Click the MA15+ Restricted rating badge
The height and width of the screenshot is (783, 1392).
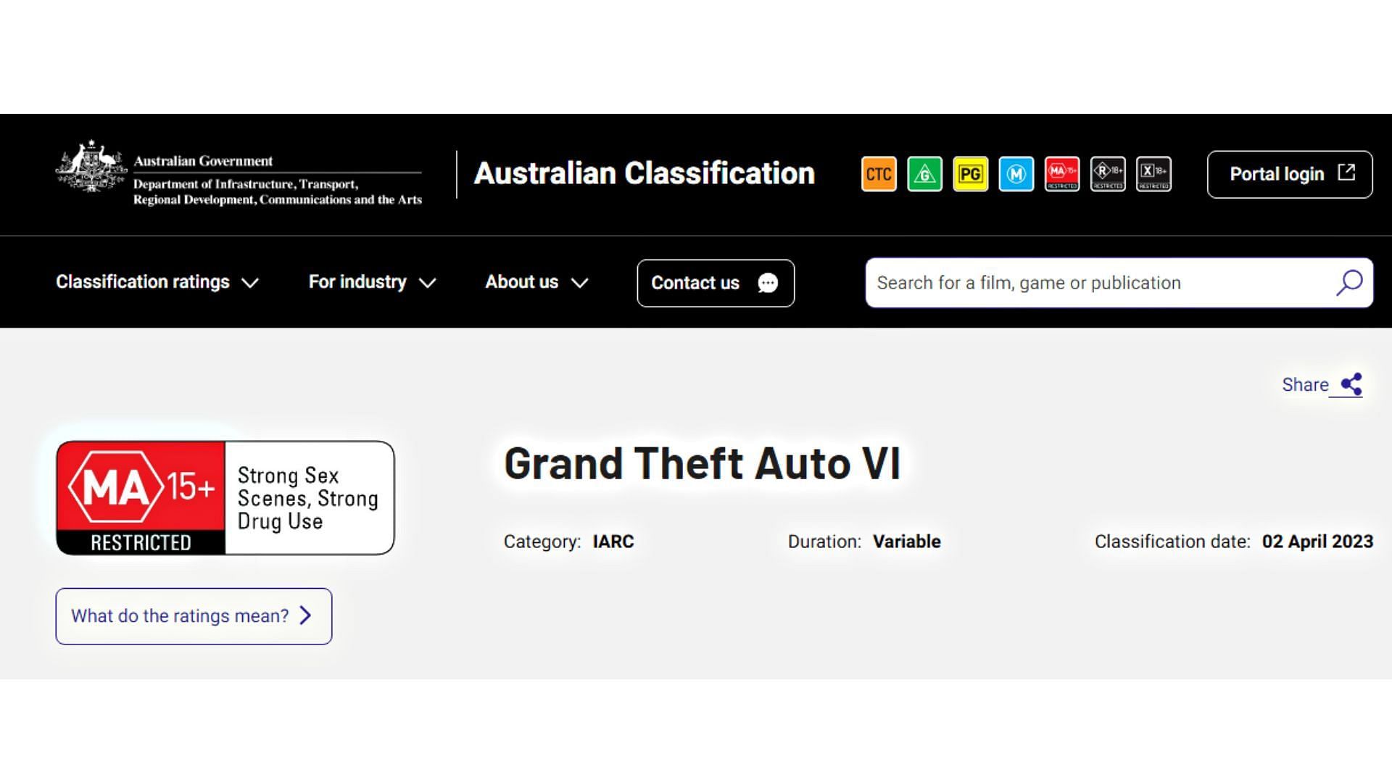(x=225, y=498)
